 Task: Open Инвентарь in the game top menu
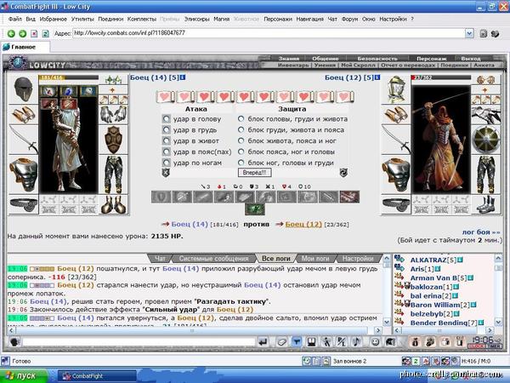coord(293,66)
